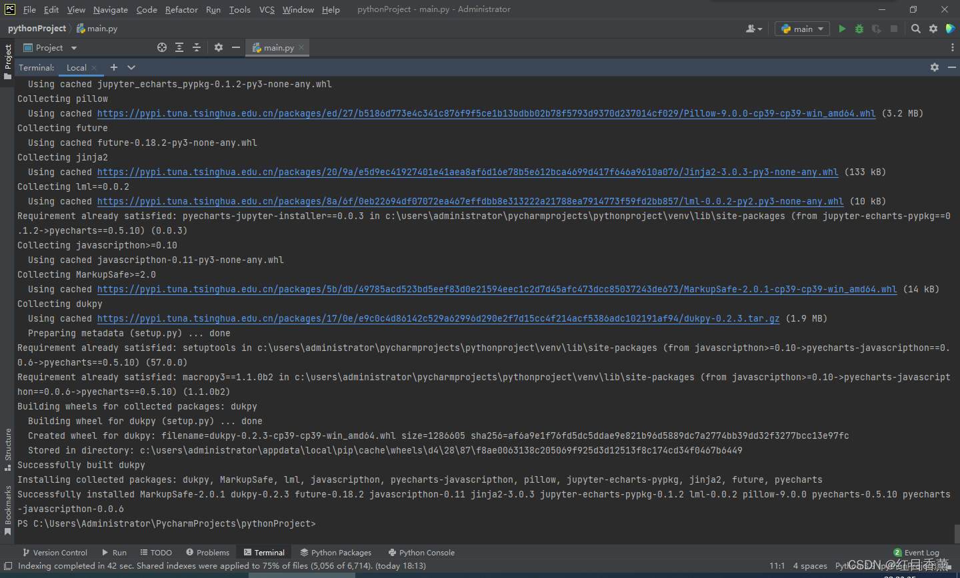Open Pillow-9.0.0 wheel URL link
This screenshot has height=578, width=960.
[x=486, y=114]
